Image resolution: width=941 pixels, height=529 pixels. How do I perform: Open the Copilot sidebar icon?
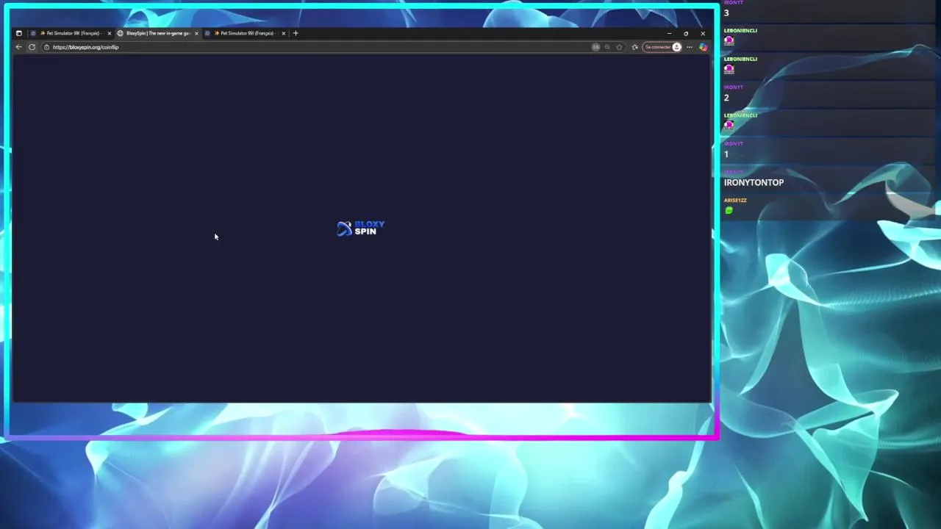click(703, 47)
